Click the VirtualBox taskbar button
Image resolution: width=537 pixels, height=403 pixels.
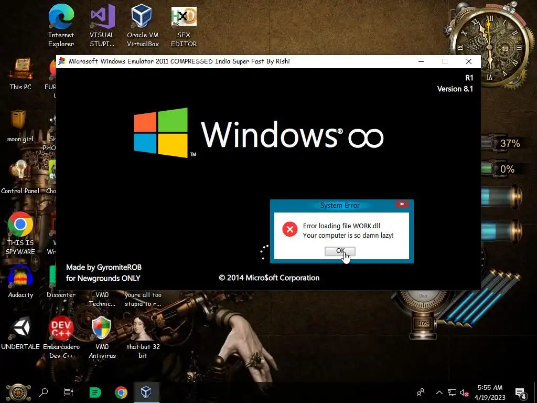[x=146, y=393]
